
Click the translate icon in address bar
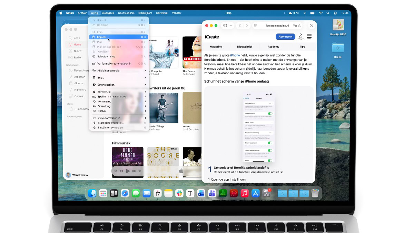click(295, 26)
